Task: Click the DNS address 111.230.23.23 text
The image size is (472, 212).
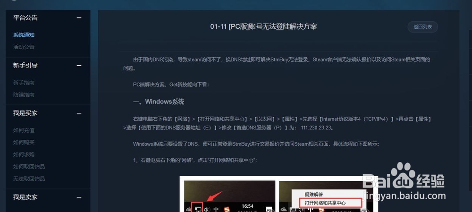Action: pyautogui.click(x=317, y=127)
